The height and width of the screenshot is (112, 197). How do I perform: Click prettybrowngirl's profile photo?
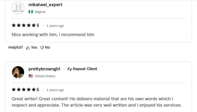(x=18, y=72)
